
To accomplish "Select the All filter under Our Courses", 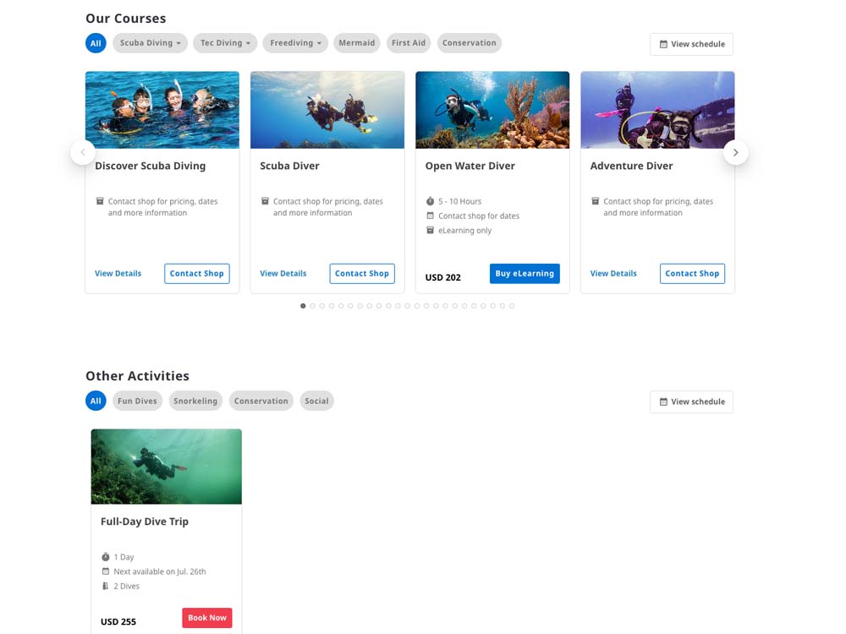I will (x=96, y=42).
